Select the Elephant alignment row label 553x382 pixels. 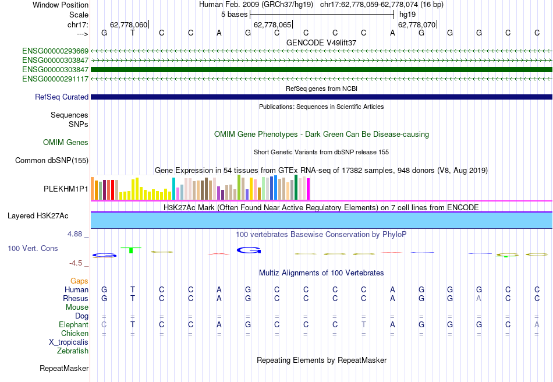click(73, 324)
